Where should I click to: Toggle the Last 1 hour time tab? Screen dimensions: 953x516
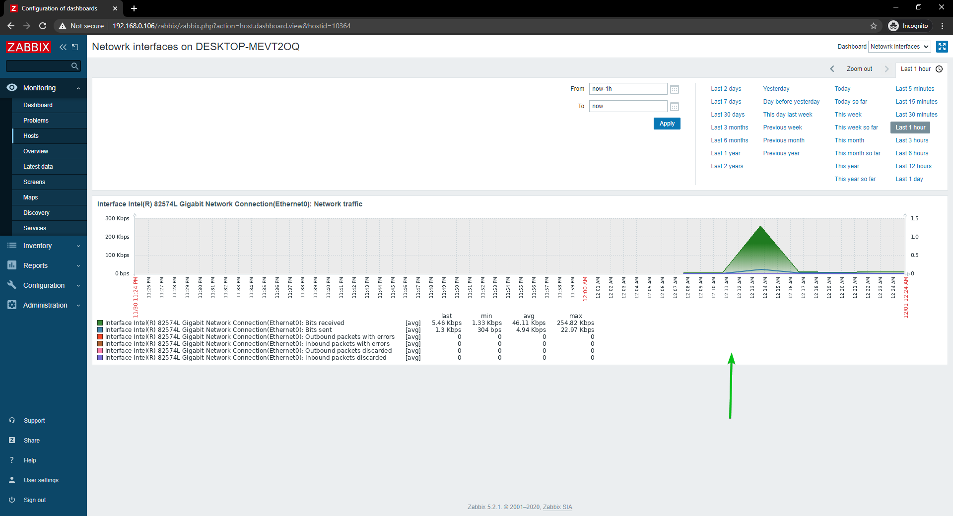pyautogui.click(x=921, y=69)
